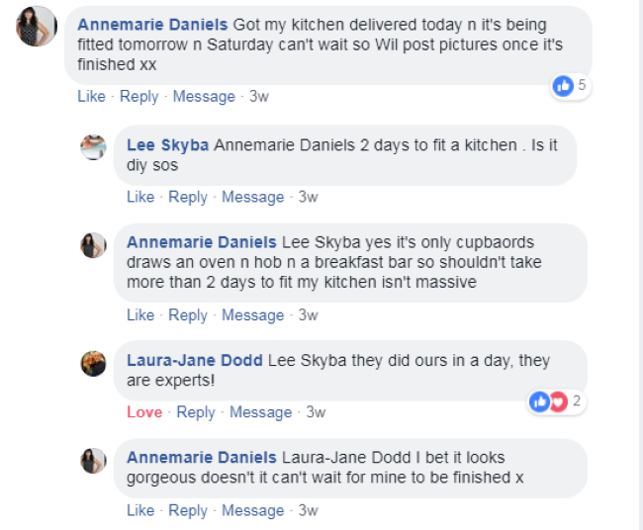Message Laura-Jane Dodd from her comment

261,412
